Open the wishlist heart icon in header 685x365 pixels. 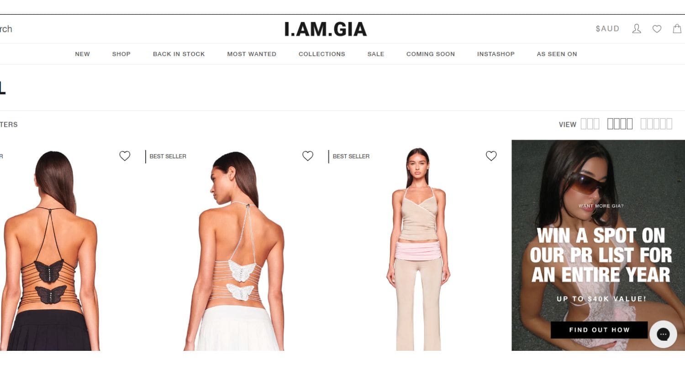pyautogui.click(x=657, y=29)
